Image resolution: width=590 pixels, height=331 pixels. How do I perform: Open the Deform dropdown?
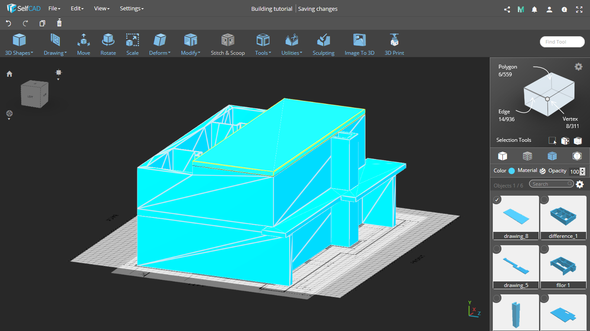click(x=160, y=45)
